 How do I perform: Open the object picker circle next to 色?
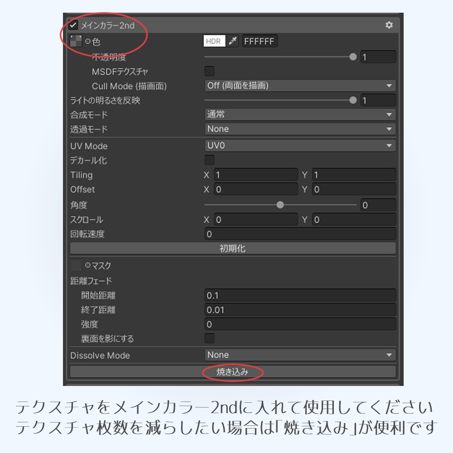[x=88, y=41]
